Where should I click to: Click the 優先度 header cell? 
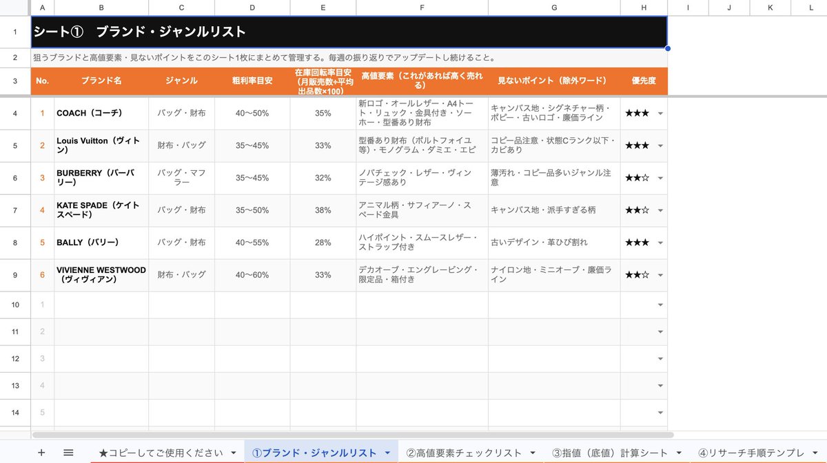click(644, 81)
